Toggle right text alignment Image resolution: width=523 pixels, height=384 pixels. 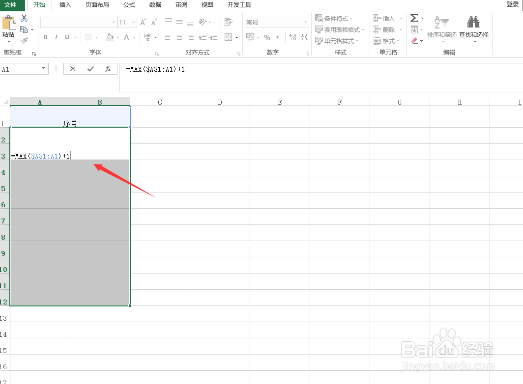tap(190, 37)
